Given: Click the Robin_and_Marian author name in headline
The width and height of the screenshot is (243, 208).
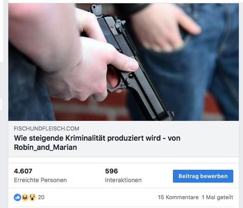Looking at the screenshot, I should pos(45,147).
